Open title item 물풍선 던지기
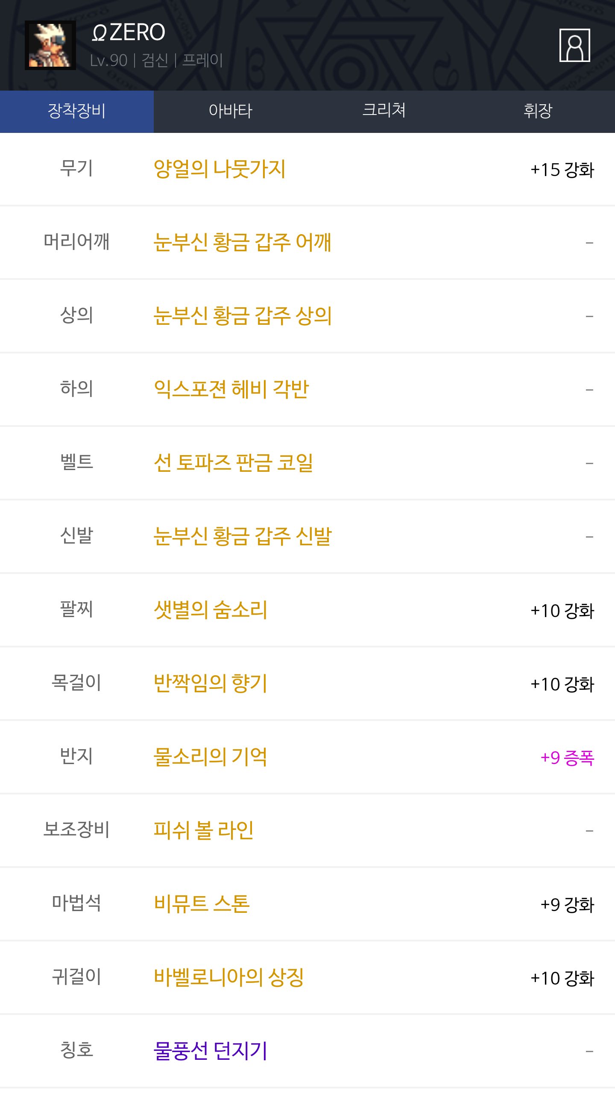 pos(211,1051)
